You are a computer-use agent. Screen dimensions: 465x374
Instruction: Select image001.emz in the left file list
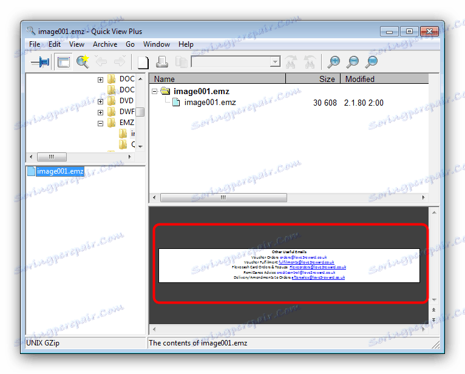[60, 171]
